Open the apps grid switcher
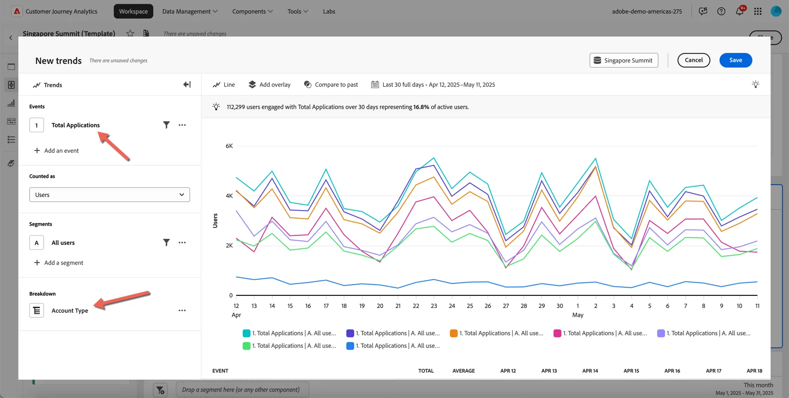 pos(758,11)
